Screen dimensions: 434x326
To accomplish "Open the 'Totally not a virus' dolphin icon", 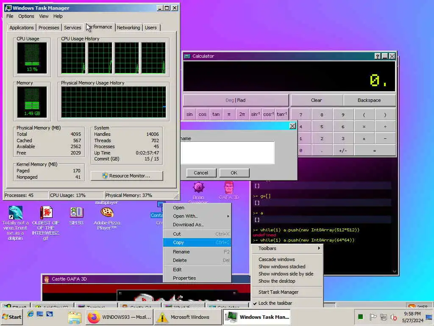I will click(x=15, y=213).
